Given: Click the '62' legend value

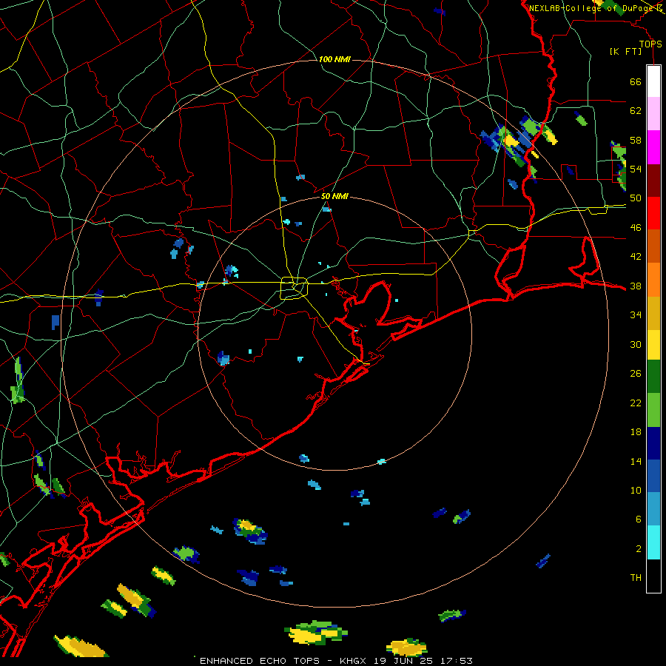Looking at the screenshot, I should (636, 110).
